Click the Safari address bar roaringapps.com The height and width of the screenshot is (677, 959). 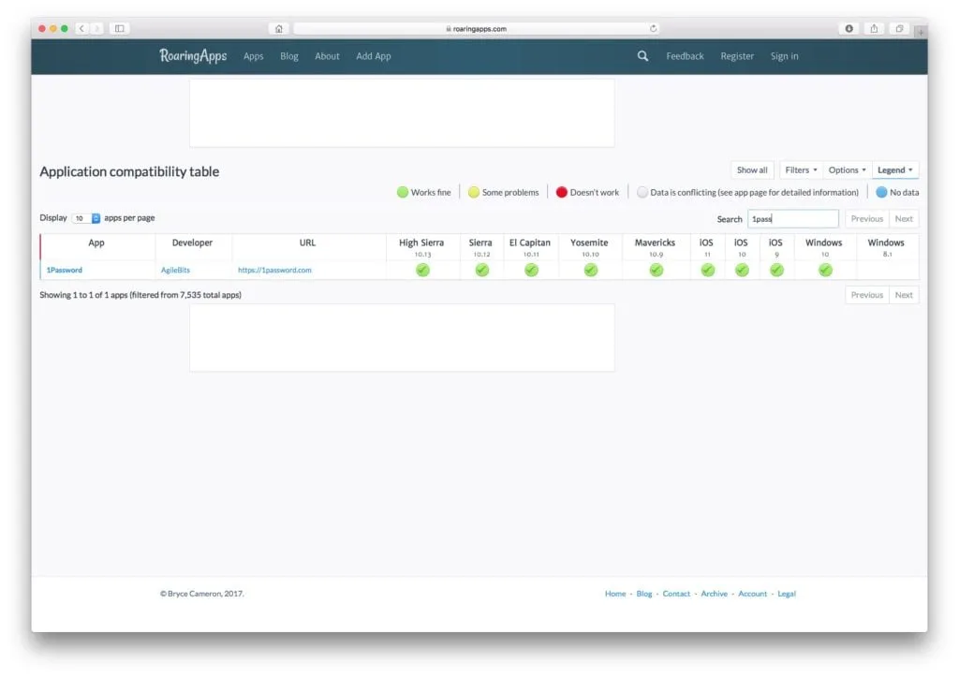pos(476,29)
